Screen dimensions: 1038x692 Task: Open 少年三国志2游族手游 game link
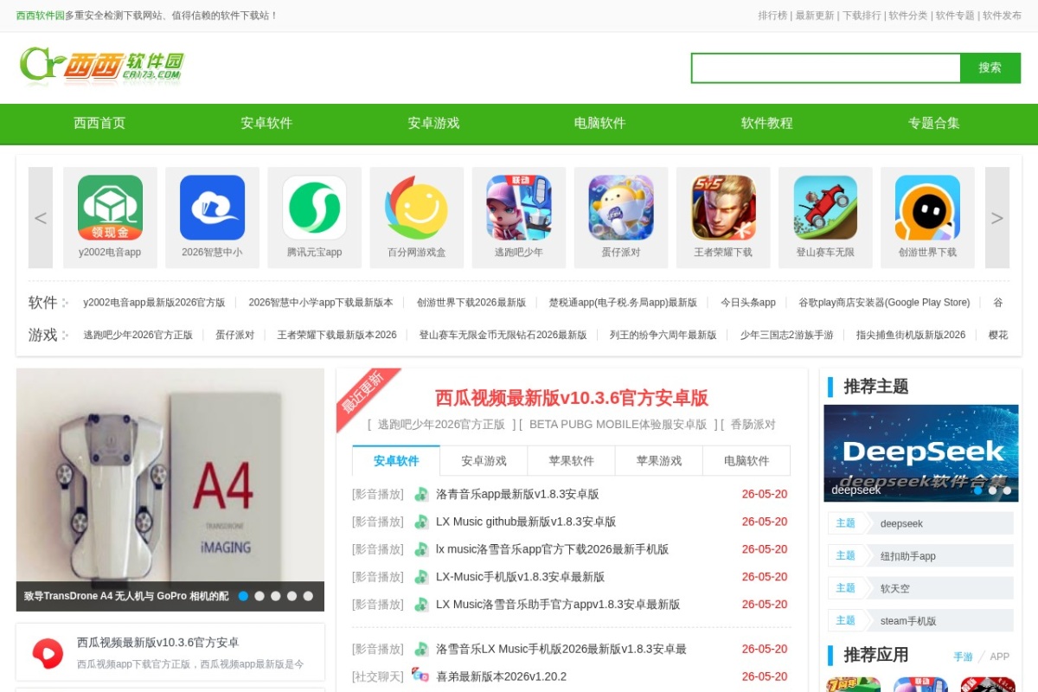786,335
